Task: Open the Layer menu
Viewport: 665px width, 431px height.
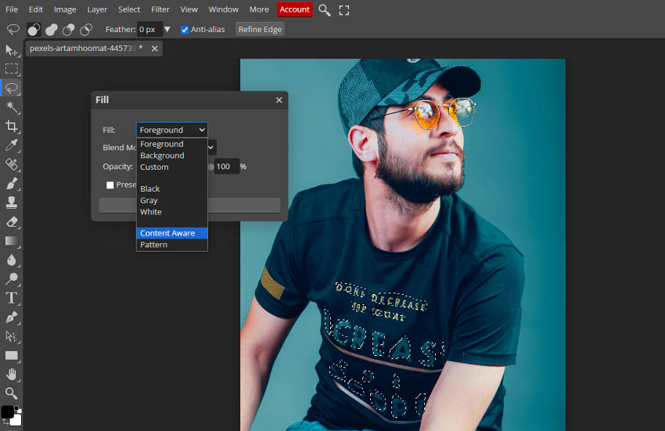Action: point(97,9)
